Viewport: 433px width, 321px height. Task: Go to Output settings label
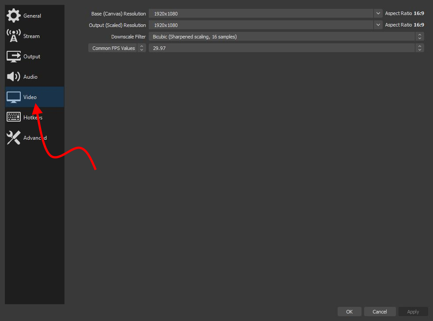(32, 57)
